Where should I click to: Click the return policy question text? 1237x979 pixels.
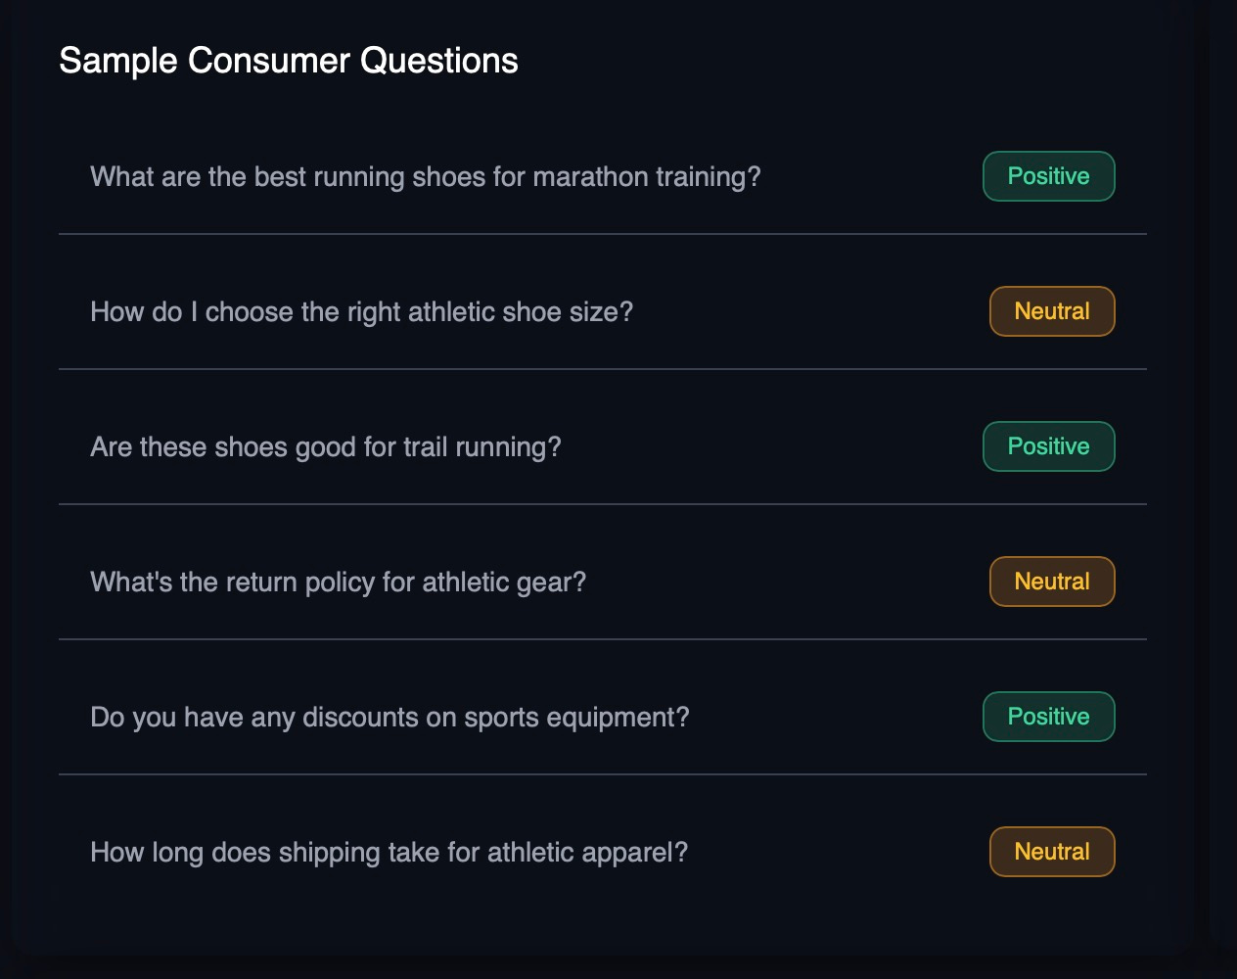(339, 582)
